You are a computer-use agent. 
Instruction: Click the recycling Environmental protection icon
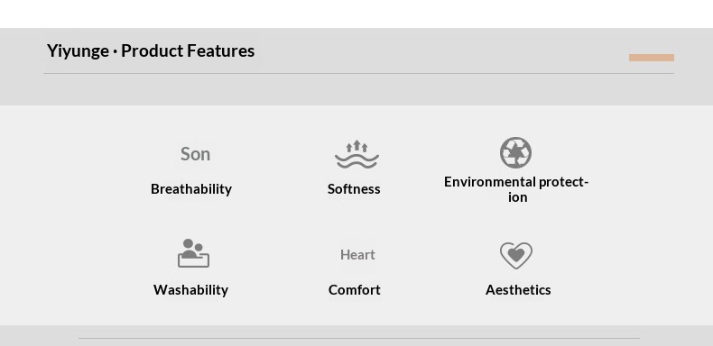point(515,152)
